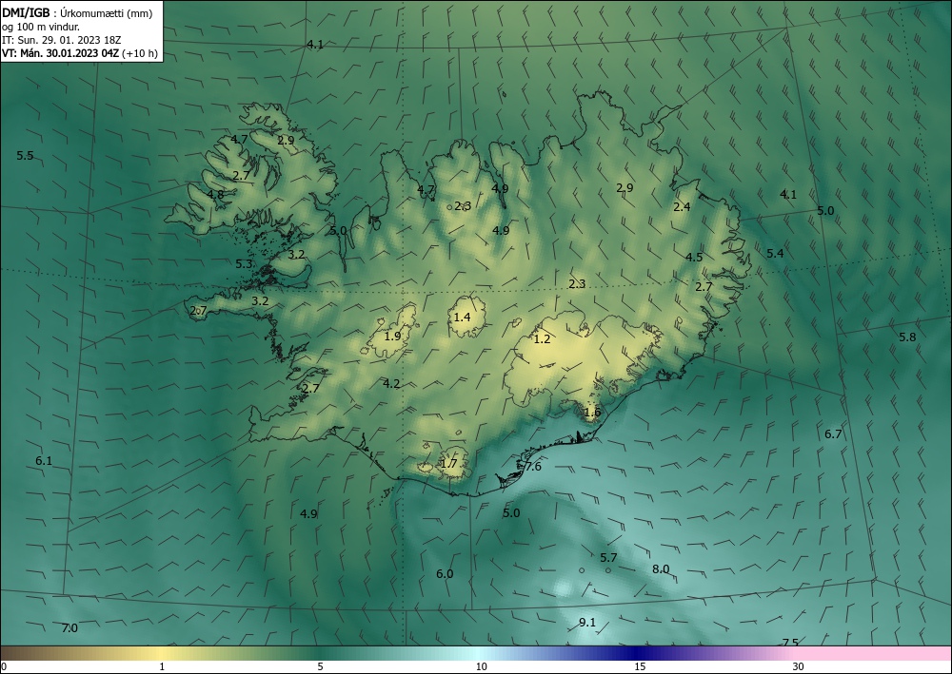Click the 7.0 value in southwest corner
Viewport: 952px width, 674px height.
[x=69, y=628]
